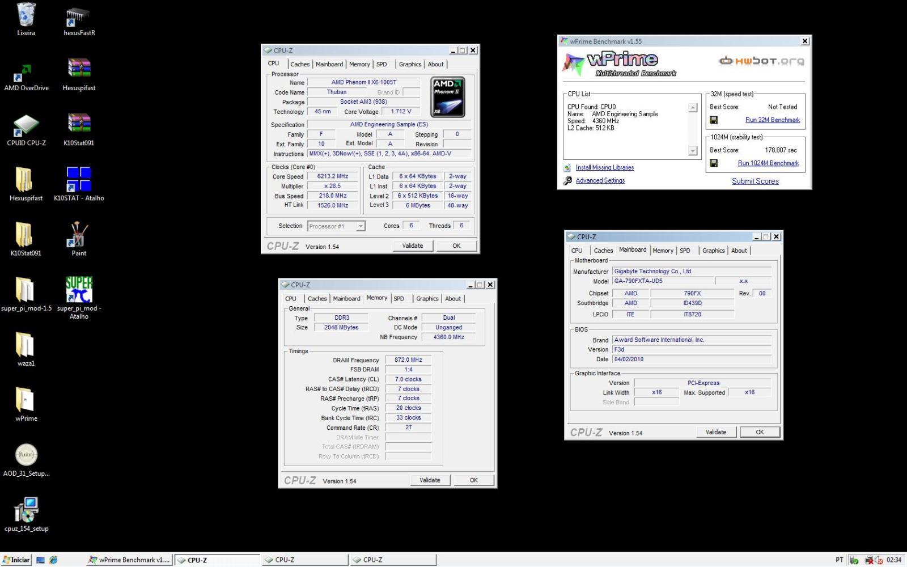Image resolution: width=907 pixels, height=567 pixels.
Task: Click the 1.712 V Core Voltage value
Action: [x=401, y=112]
